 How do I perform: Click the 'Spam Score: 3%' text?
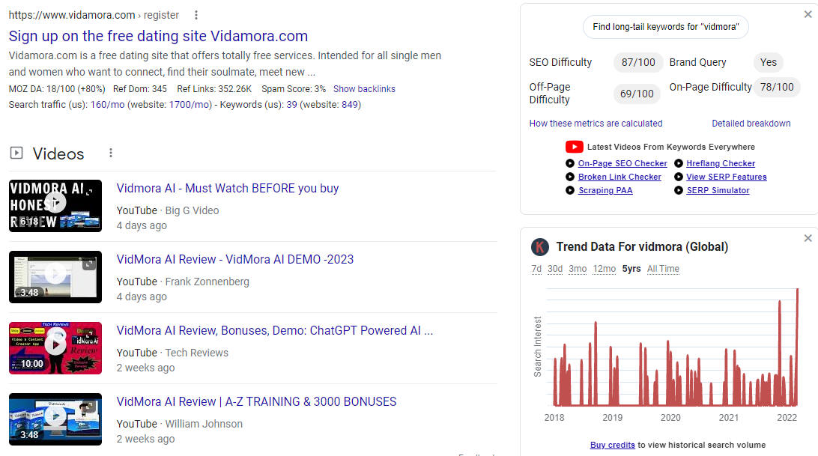coord(294,88)
